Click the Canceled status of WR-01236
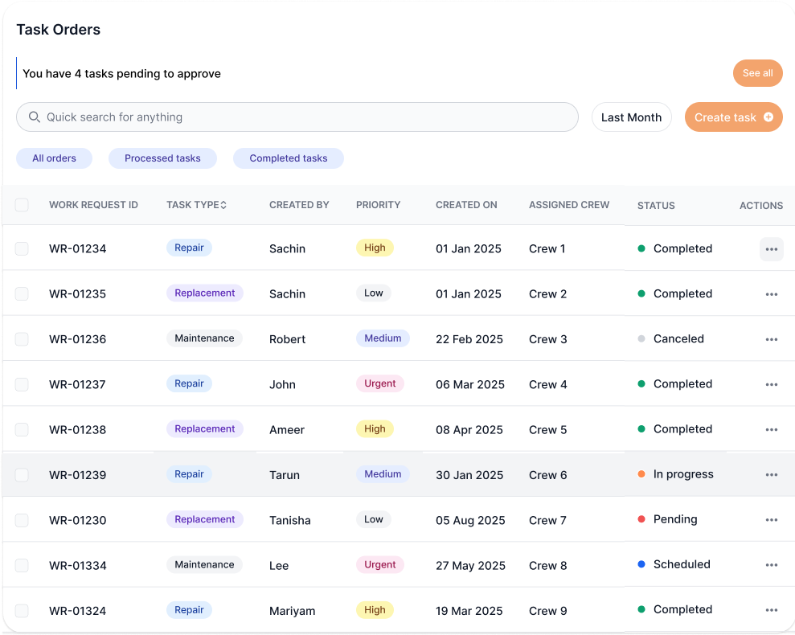 click(670, 339)
